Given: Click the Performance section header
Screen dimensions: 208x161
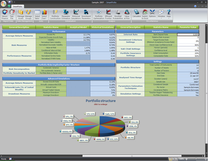Looking at the screenshot, I should click(x=59, y=31).
